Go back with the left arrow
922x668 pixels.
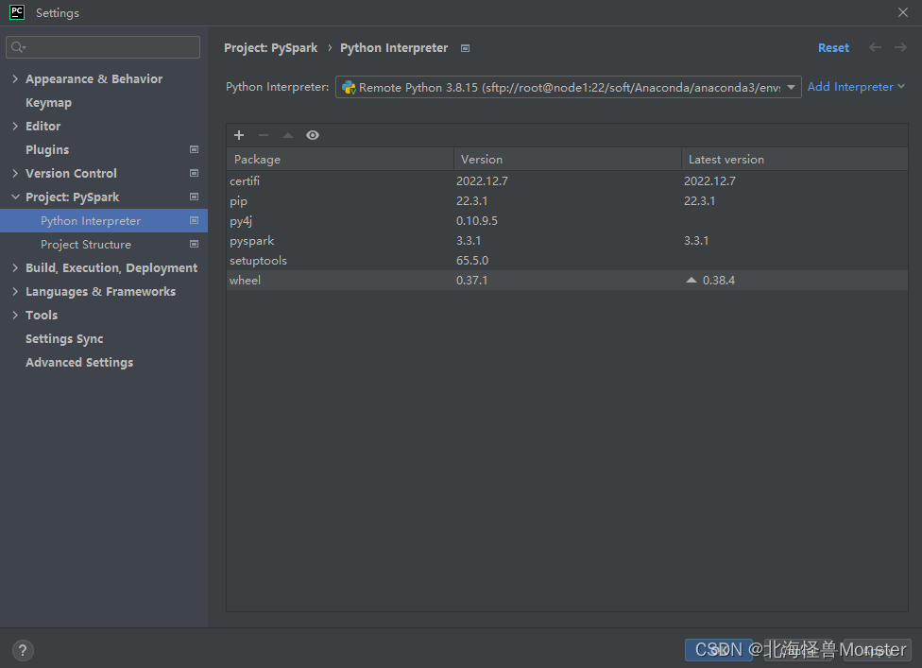pyautogui.click(x=875, y=47)
